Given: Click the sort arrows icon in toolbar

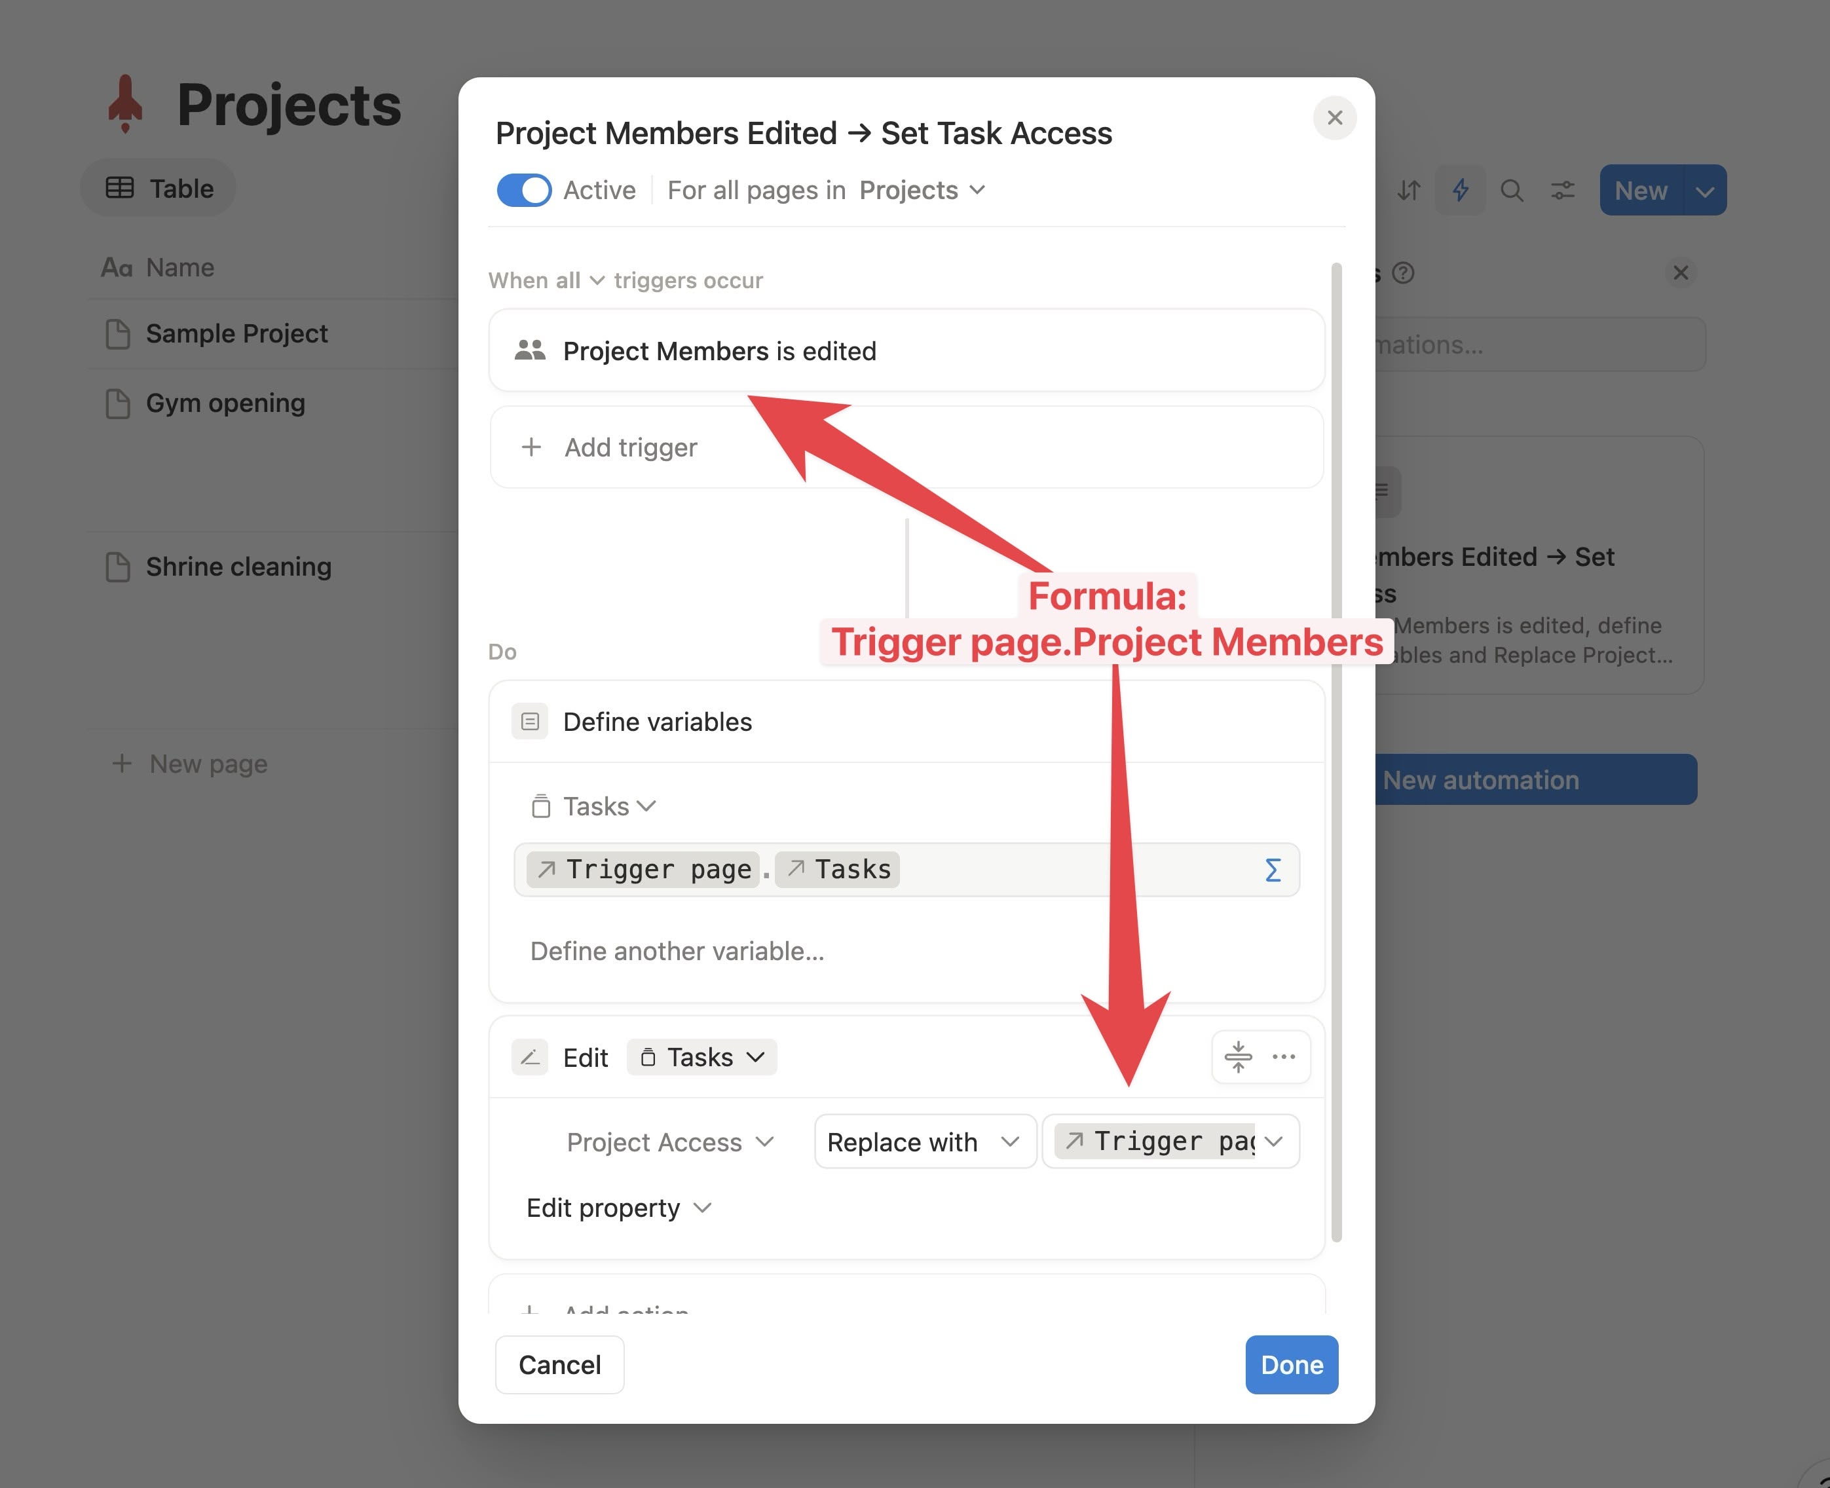Looking at the screenshot, I should 1408,189.
